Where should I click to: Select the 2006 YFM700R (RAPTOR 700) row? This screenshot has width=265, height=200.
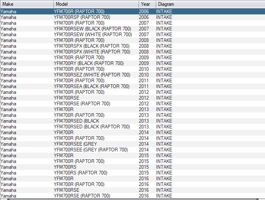coord(132,12)
